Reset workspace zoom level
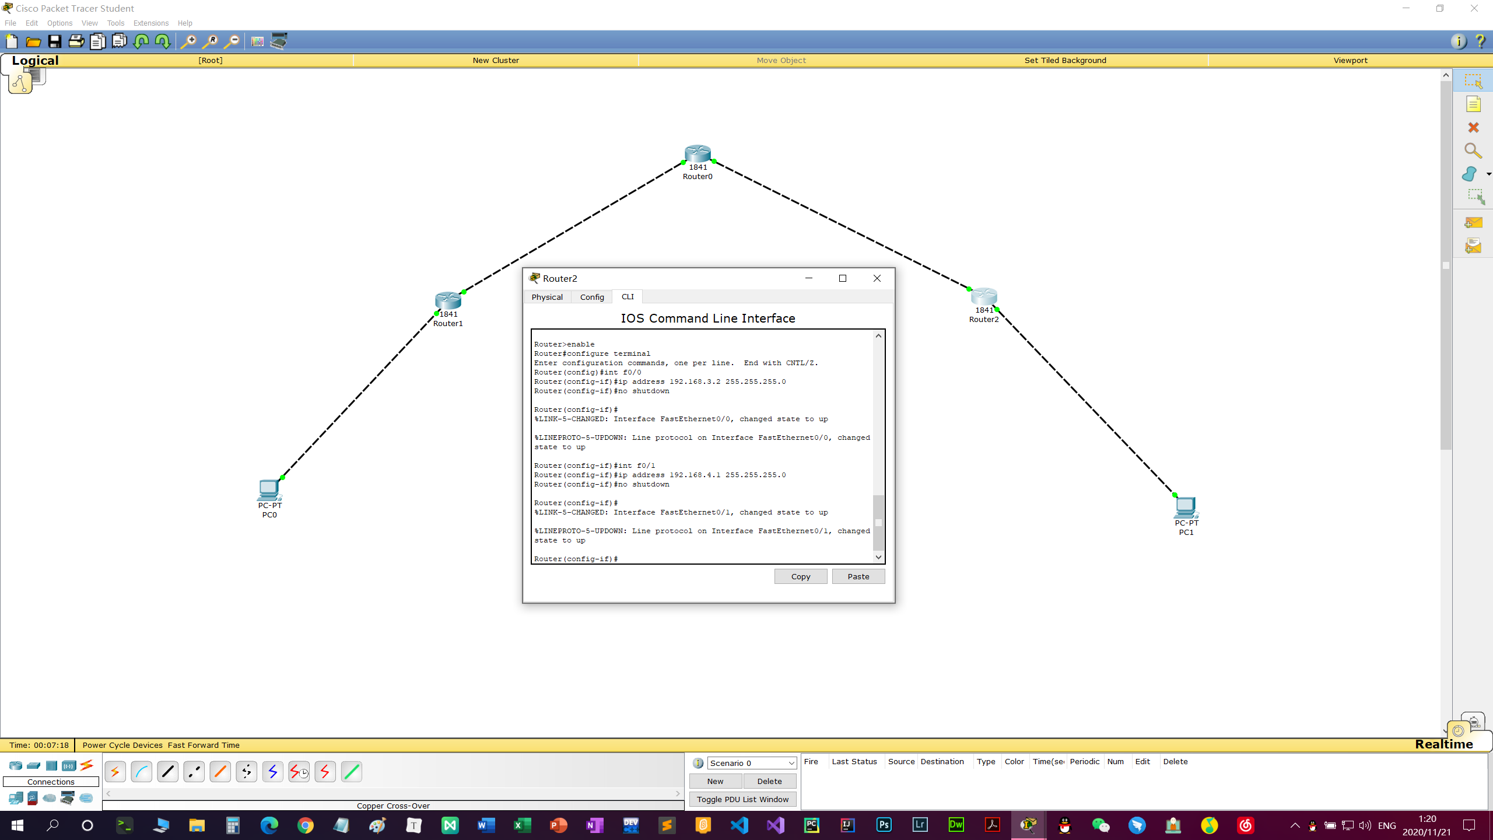This screenshot has height=840, width=1493. [x=210, y=41]
